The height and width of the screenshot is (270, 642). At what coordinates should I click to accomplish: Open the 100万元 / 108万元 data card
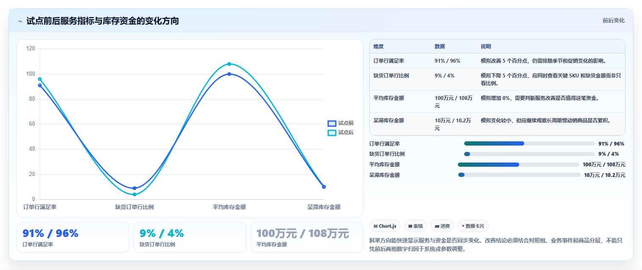point(307,237)
